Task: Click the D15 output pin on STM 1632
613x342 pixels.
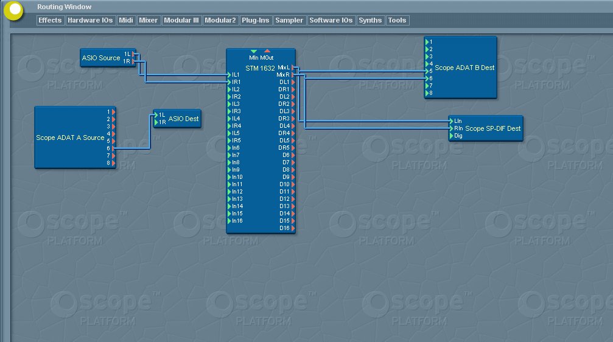Action: (x=293, y=221)
